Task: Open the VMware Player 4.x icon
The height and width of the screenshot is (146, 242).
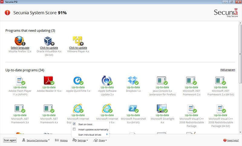Action: (78, 41)
